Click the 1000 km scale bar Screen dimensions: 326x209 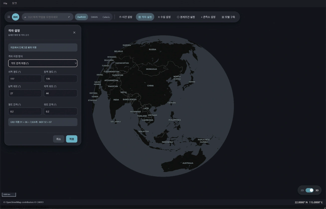[x=9, y=194]
